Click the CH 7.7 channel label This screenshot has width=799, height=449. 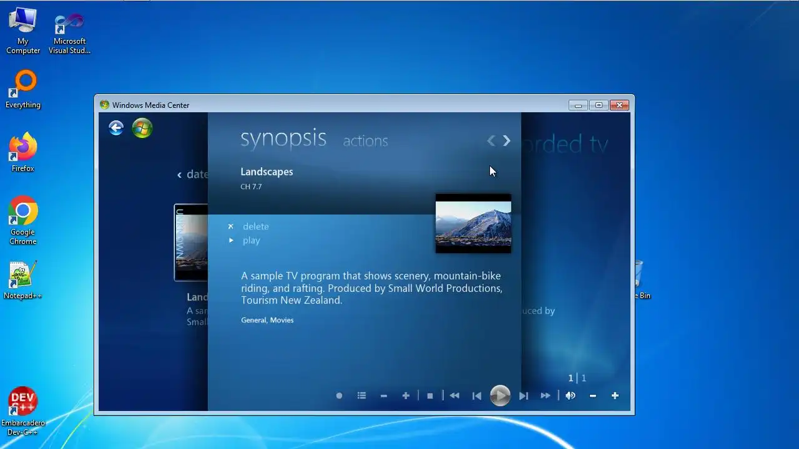click(251, 186)
